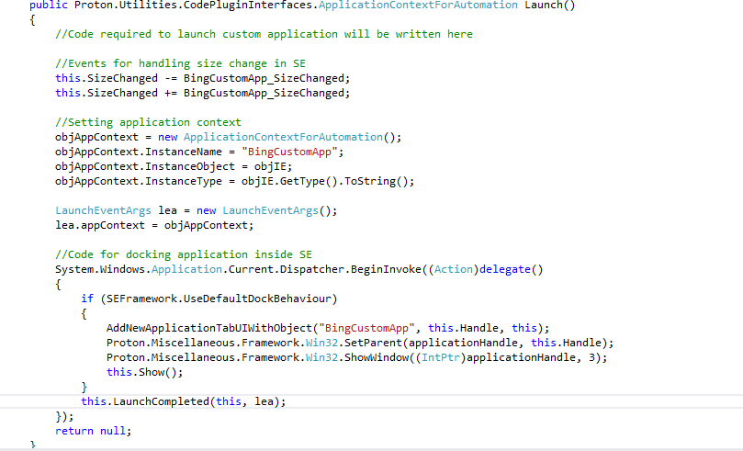
Task: Click the comment 'Events for handling size change in SE'
Action: 180,63
